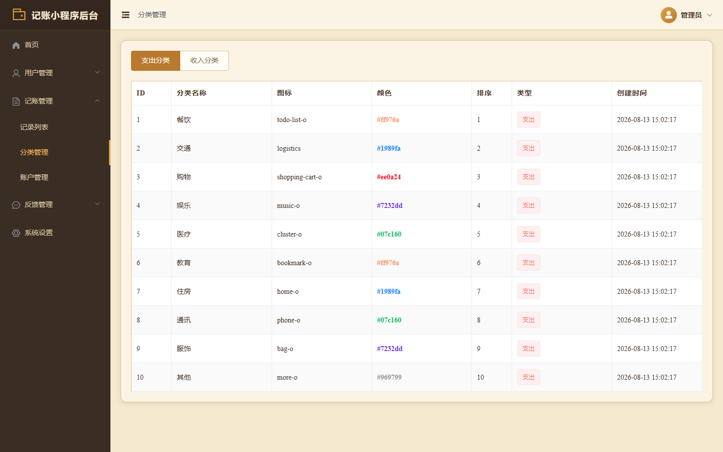
Task: Click the more-o icon name
Action: (x=287, y=377)
